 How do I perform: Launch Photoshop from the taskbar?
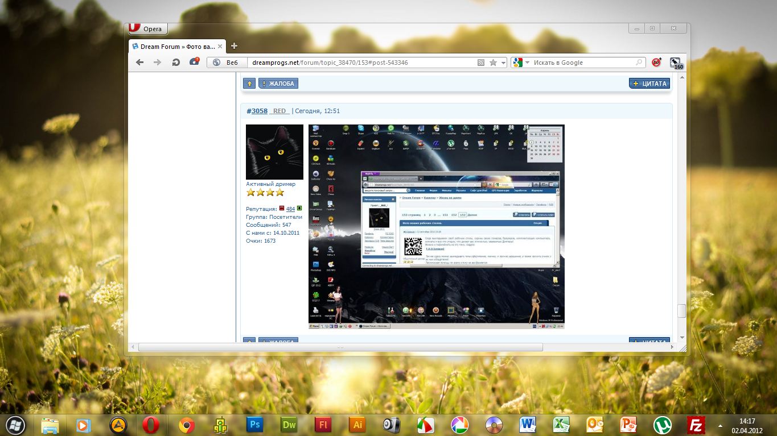[254, 425]
